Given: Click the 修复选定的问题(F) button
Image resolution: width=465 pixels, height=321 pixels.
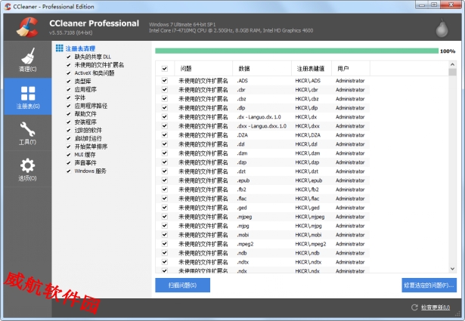Looking at the screenshot, I should pos(429,286).
